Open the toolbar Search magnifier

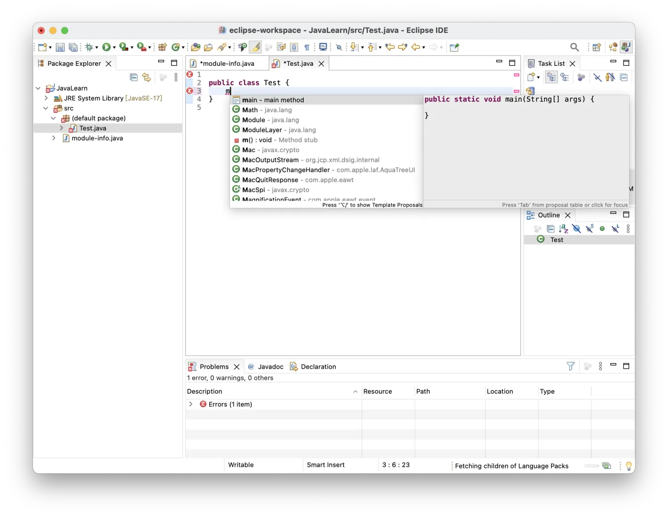pos(574,47)
